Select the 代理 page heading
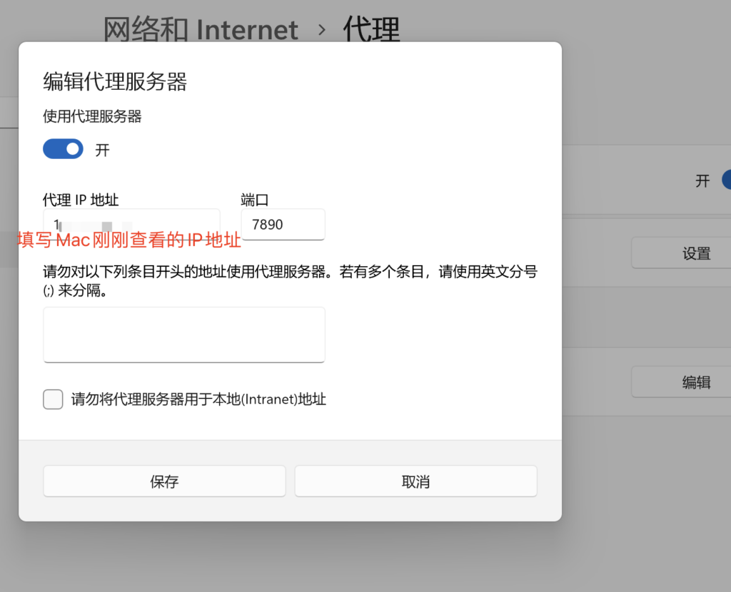The height and width of the screenshot is (592, 731). point(371,30)
